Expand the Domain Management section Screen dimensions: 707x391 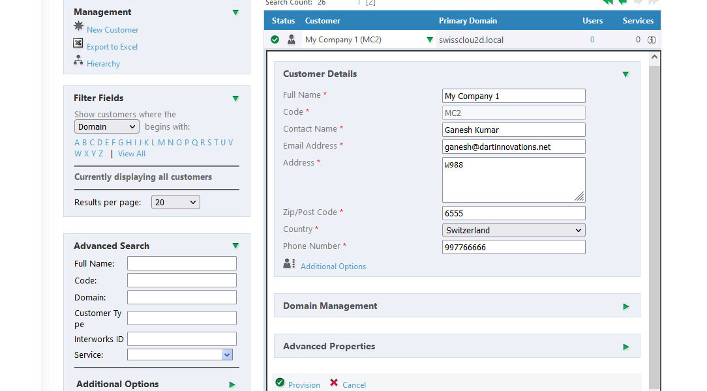tap(625, 306)
